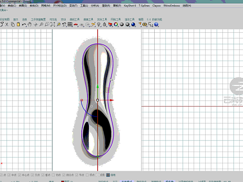Click the gumball green Y-axis arrow
Image resolution: width=243 pixels, height=182 pixels.
pos(98,86)
